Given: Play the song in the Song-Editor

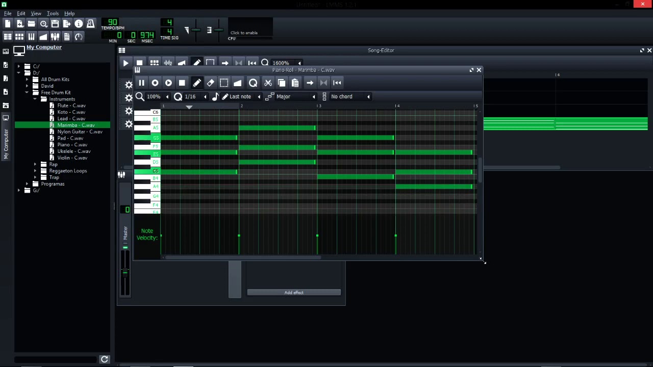Looking at the screenshot, I should coord(125,63).
